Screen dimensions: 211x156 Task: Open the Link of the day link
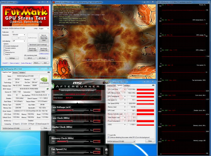tap(26, 63)
